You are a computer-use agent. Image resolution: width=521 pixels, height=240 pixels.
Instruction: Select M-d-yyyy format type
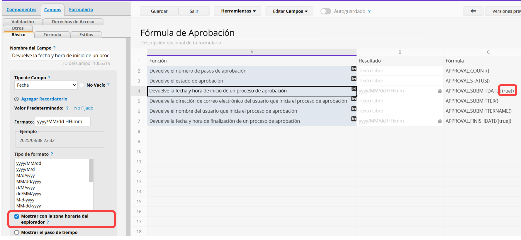coord(25,200)
